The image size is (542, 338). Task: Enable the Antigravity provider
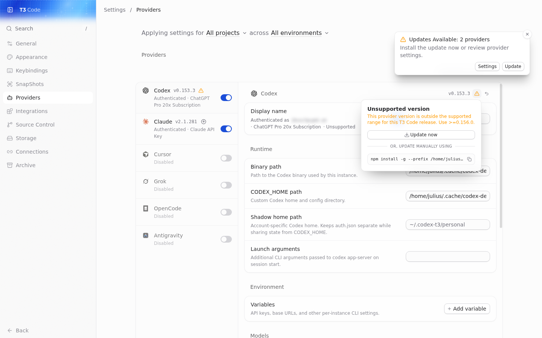point(226,239)
